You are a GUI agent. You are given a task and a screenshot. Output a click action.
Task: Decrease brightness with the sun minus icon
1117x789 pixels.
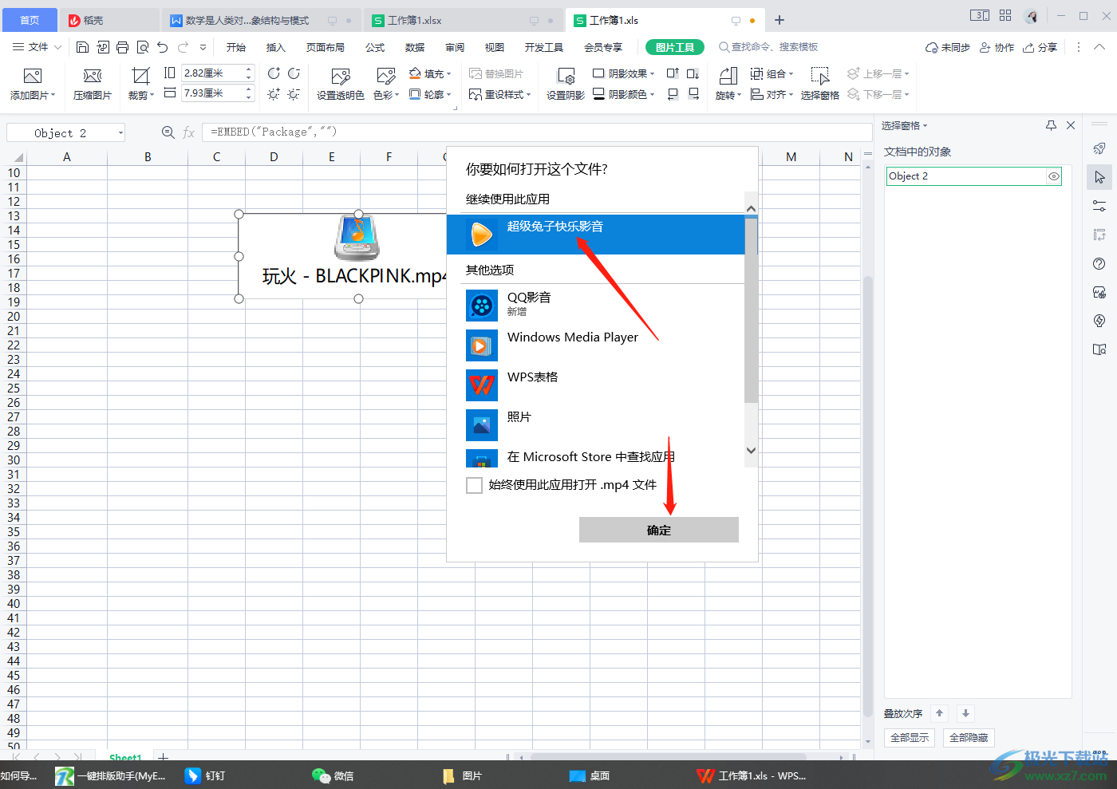(294, 94)
